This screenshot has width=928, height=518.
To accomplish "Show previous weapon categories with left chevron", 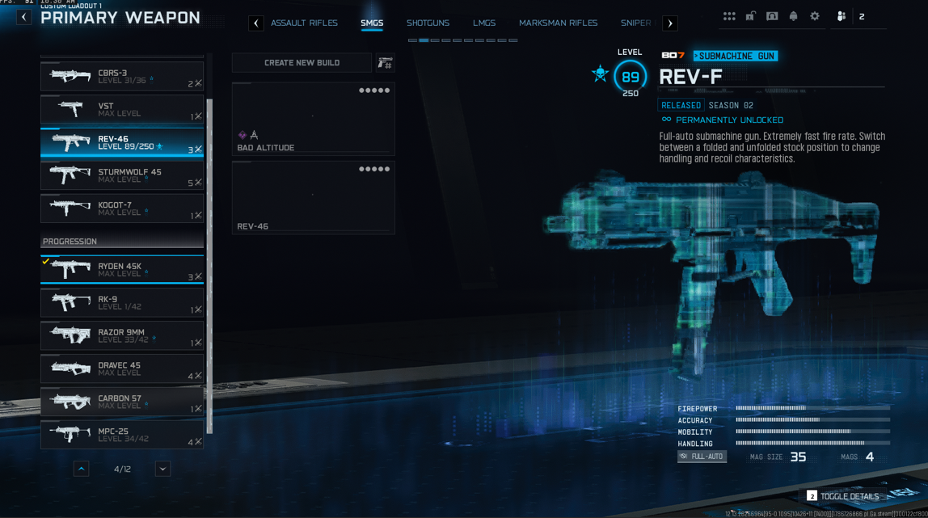I will pos(255,23).
